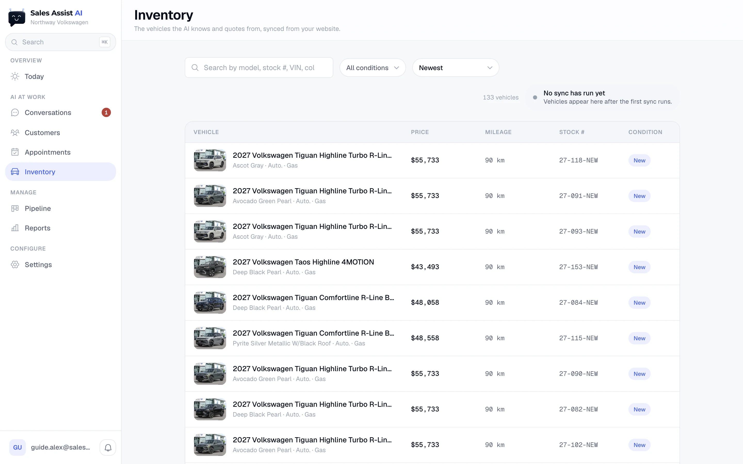Click the STOCK # column header
Image resolution: width=743 pixels, height=464 pixels.
tap(572, 132)
